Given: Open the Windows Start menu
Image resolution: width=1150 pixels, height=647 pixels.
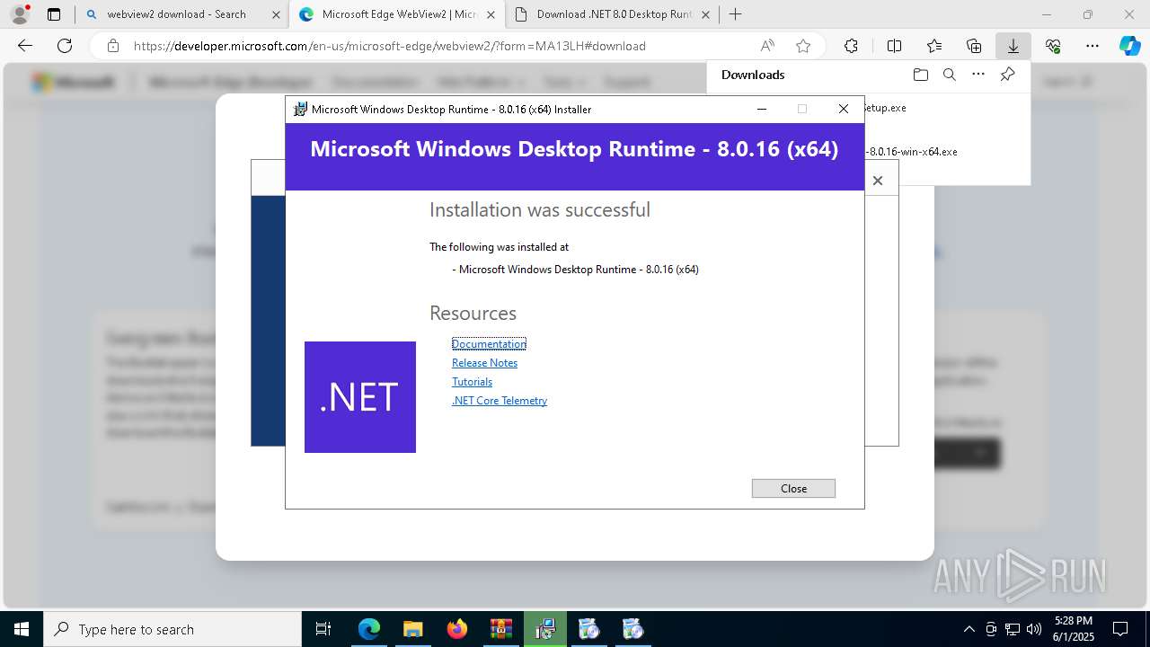Looking at the screenshot, I should (22, 629).
